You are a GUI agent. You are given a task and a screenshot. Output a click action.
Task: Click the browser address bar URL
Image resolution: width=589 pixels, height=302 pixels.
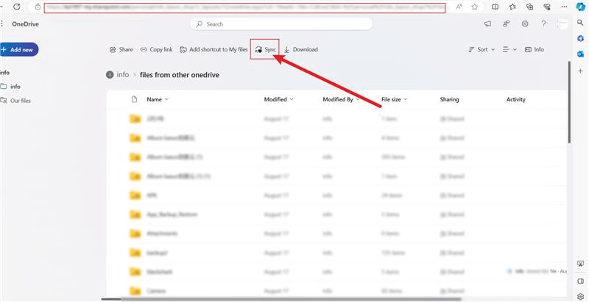pos(245,7)
